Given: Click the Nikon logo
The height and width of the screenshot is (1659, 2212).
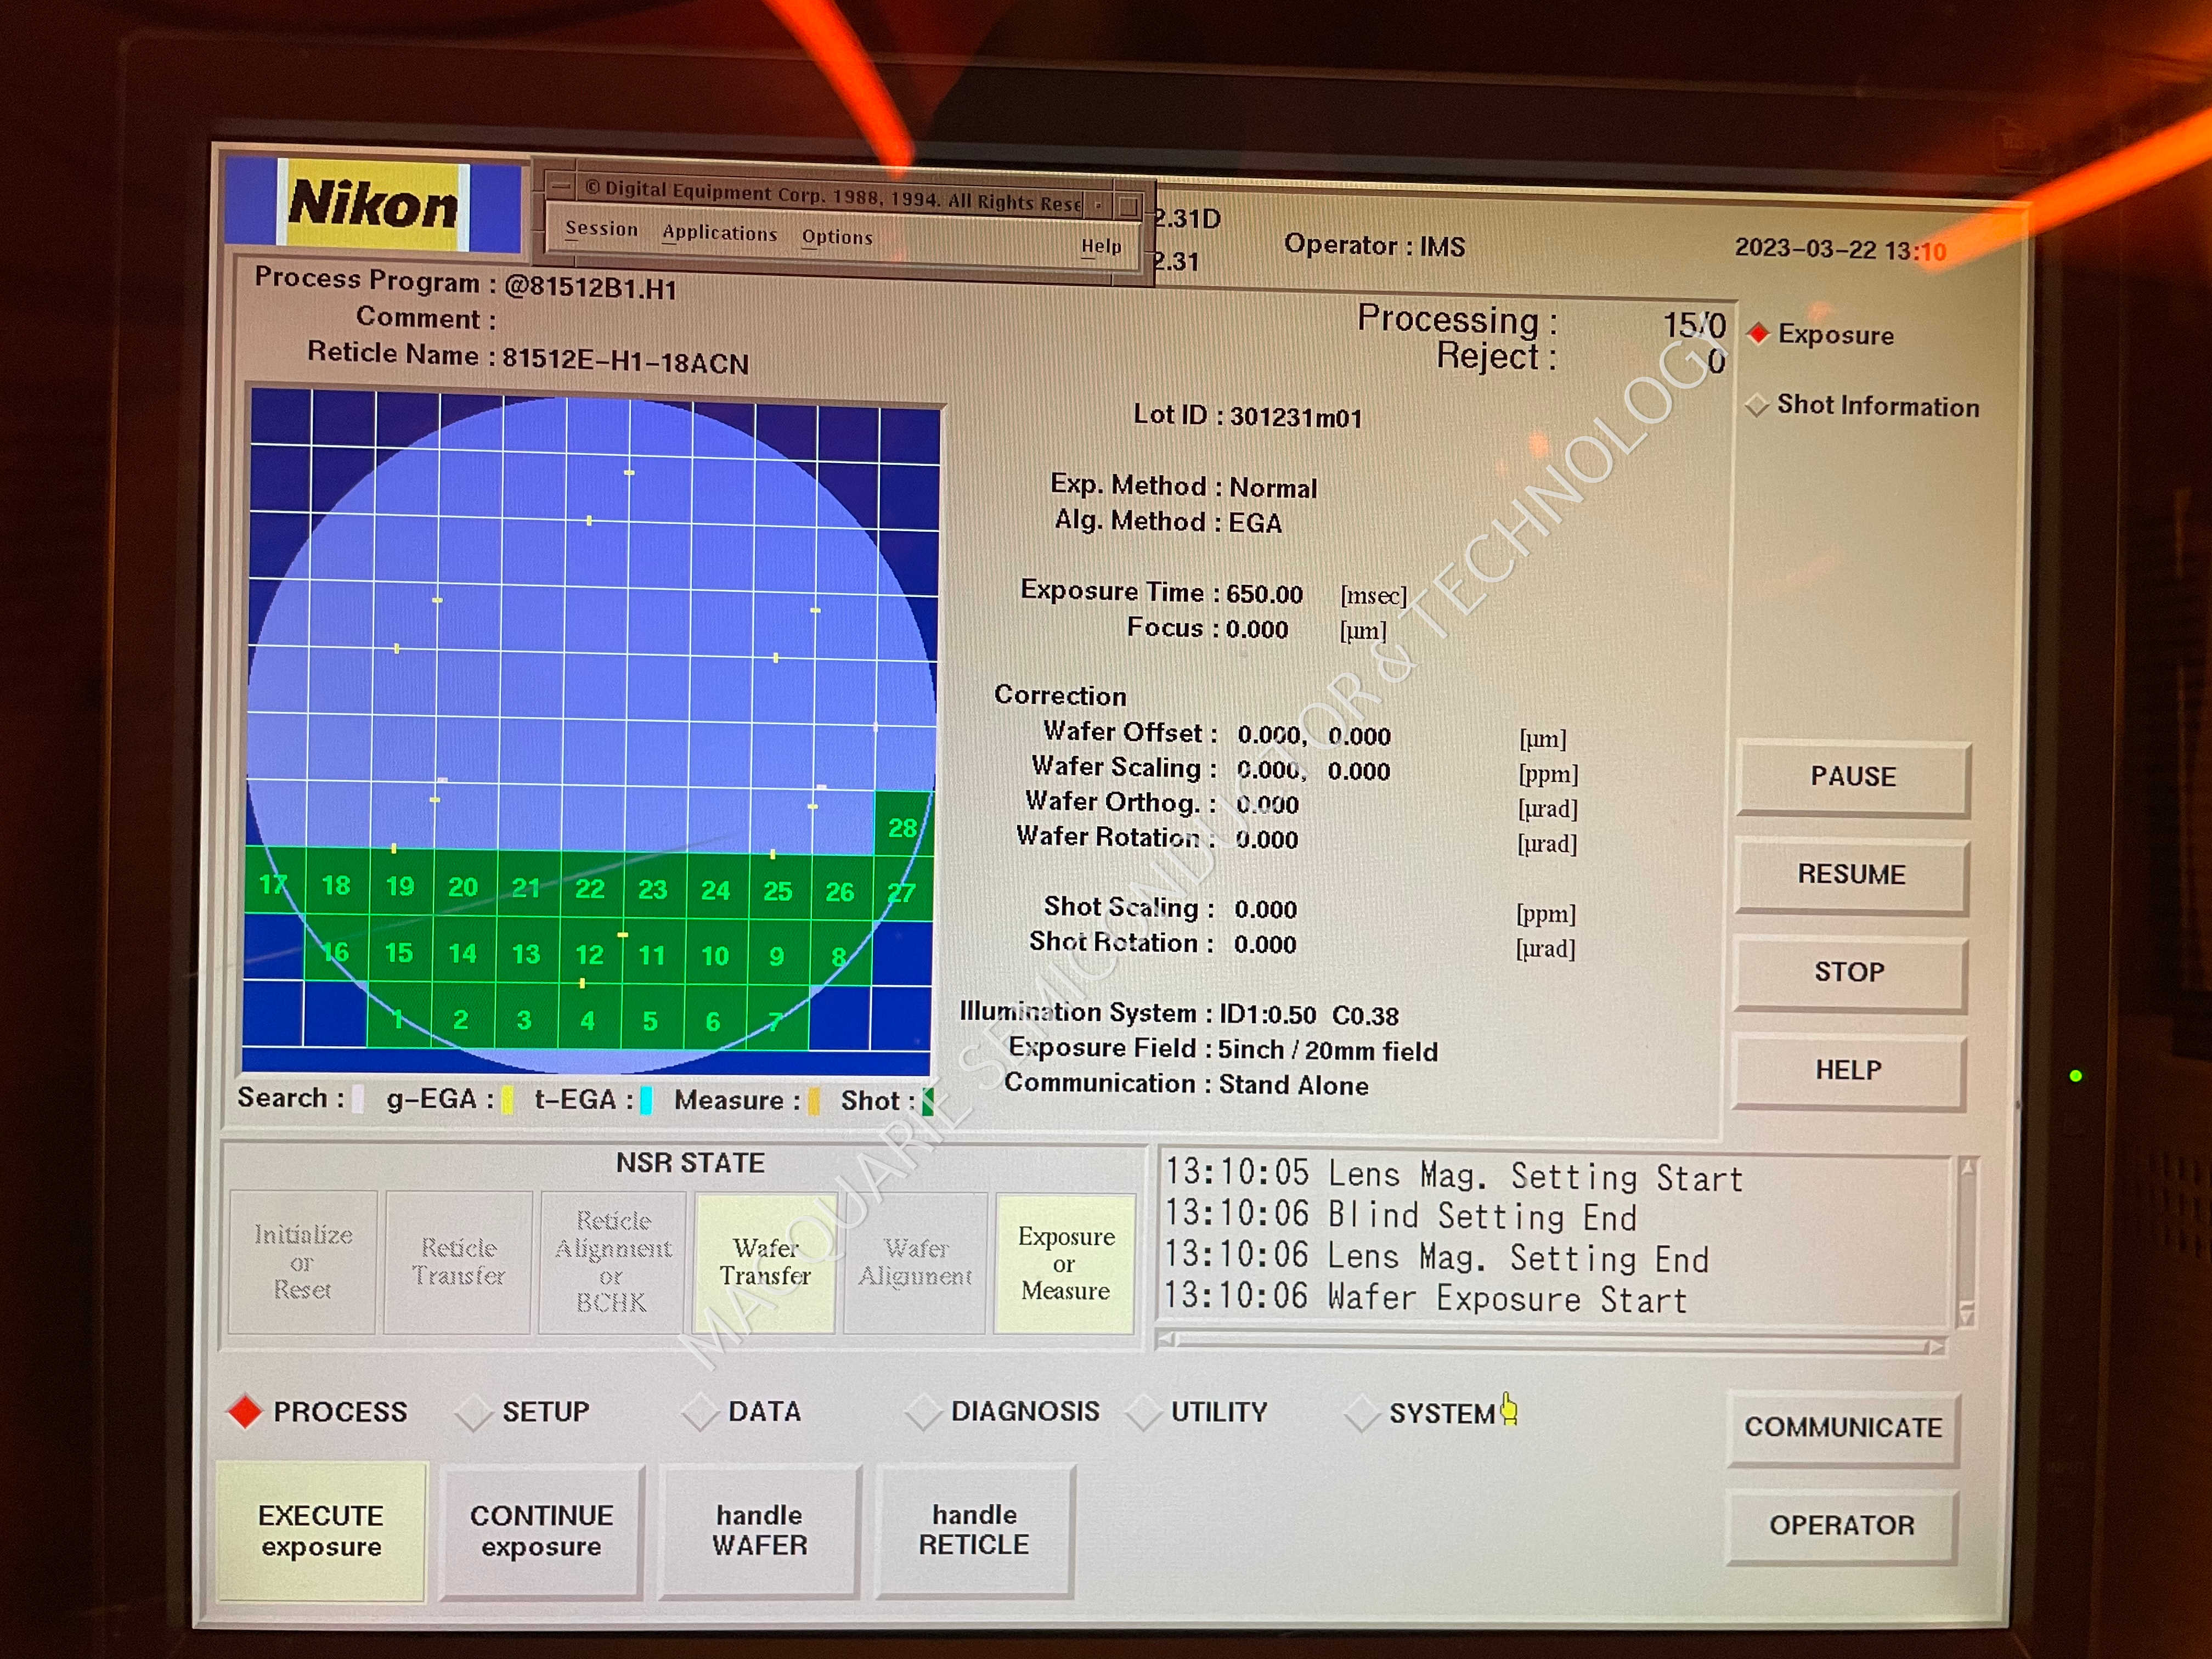Looking at the screenshot, I should (372, 205).
